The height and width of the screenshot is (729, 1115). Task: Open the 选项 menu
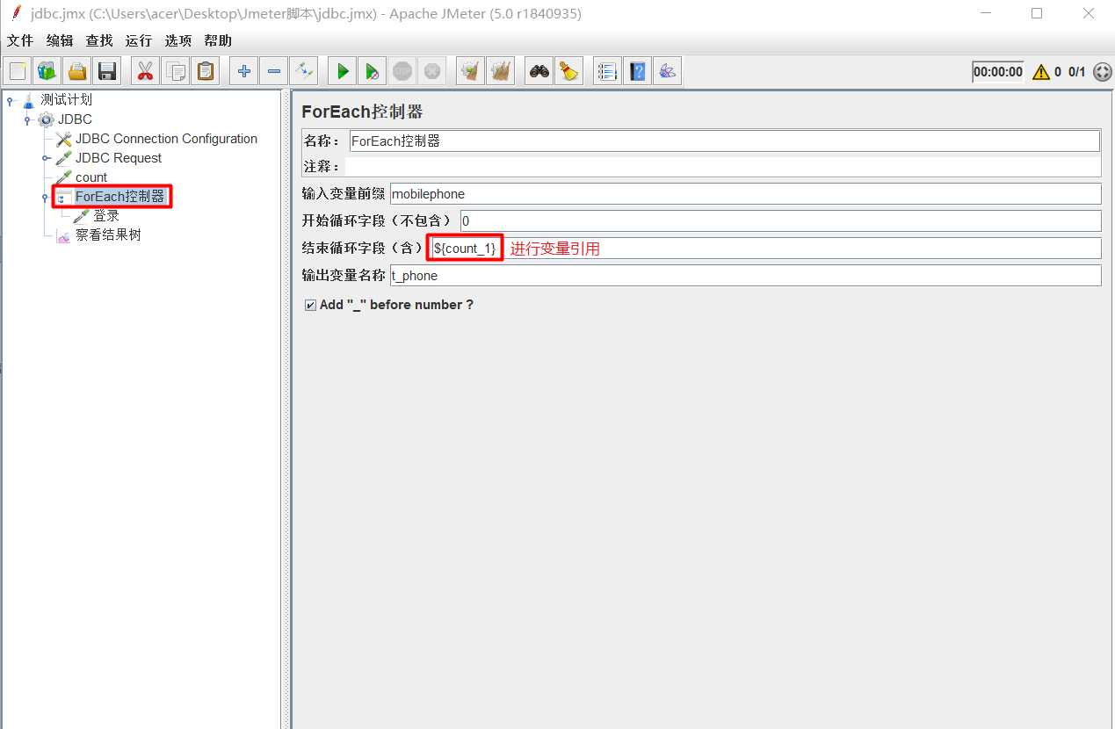(178, 40)
